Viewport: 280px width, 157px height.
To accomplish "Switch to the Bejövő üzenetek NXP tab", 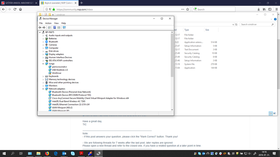I will click(x=59, y=3).
